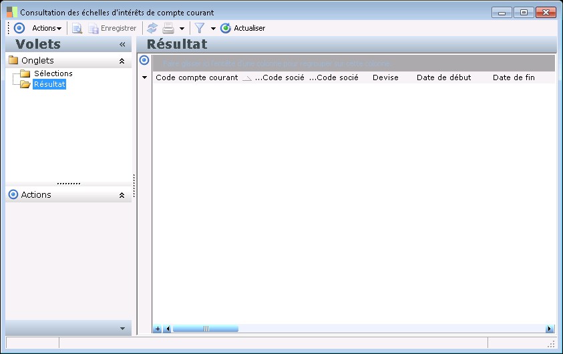Open the printer options dropdown arrow
This screenshot has width=563, height=354.
click(x=182, y=28)
